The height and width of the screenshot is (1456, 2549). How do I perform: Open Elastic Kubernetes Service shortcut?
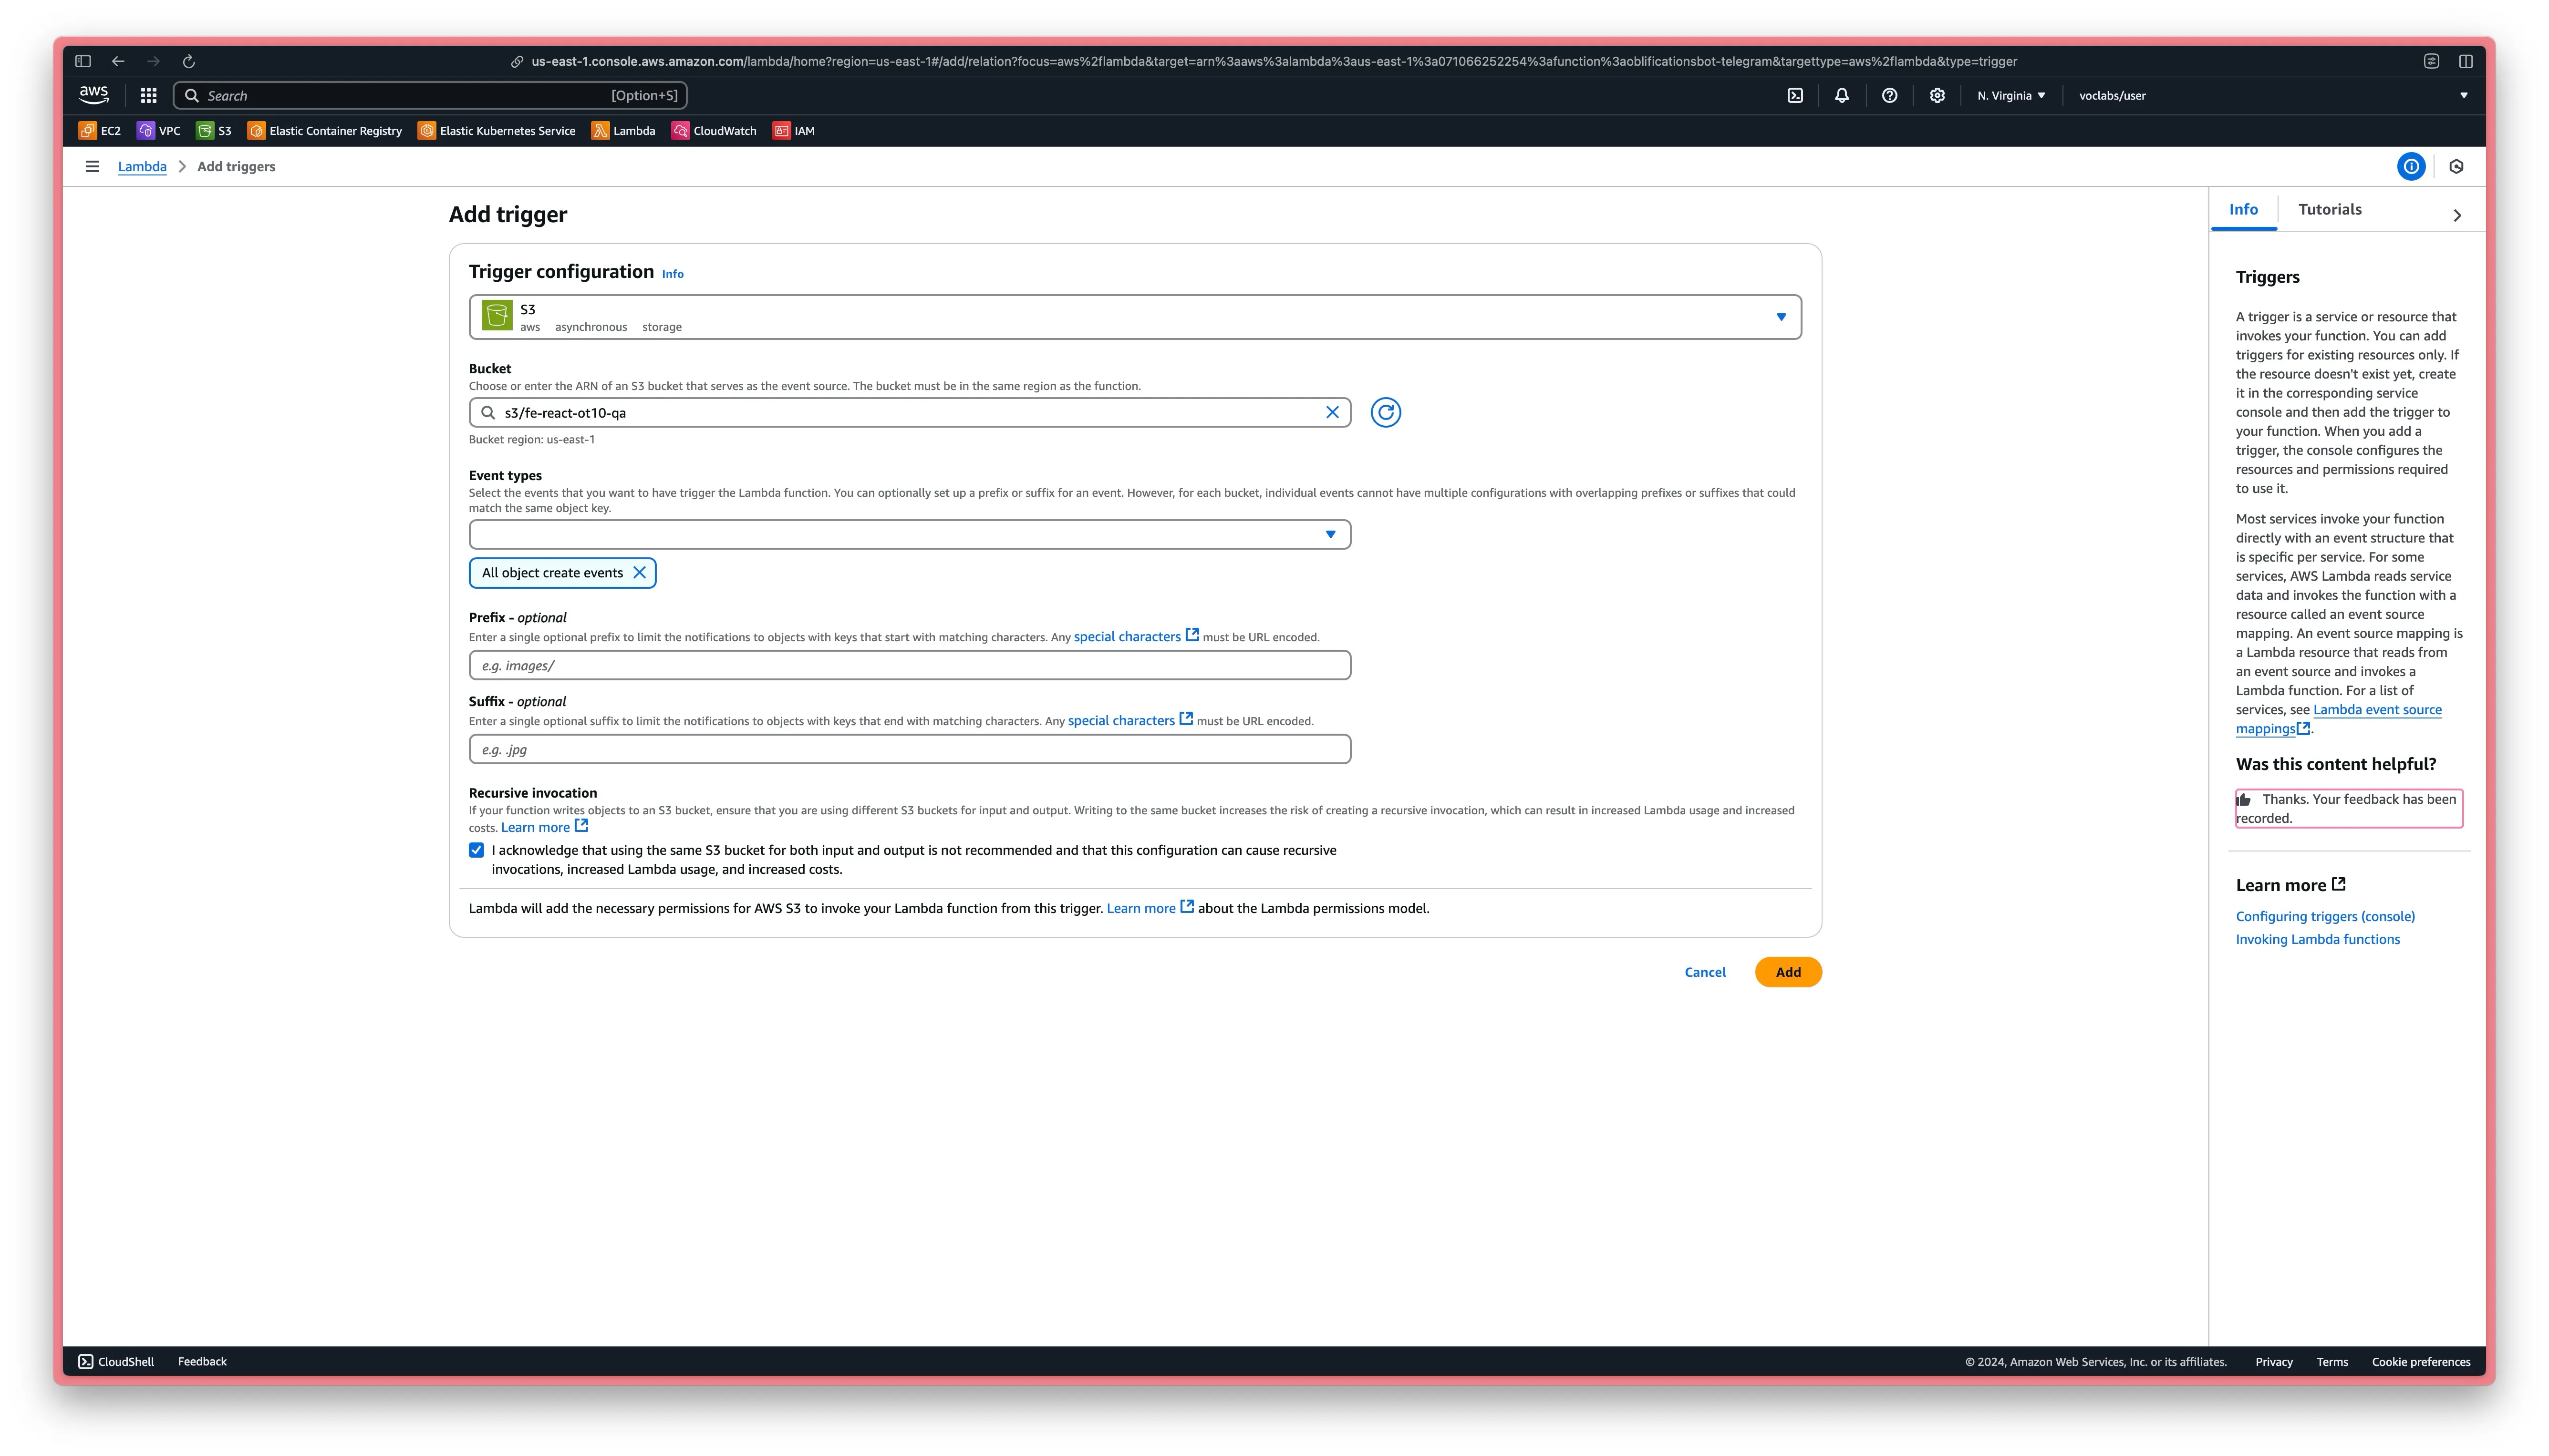(497, 131)
